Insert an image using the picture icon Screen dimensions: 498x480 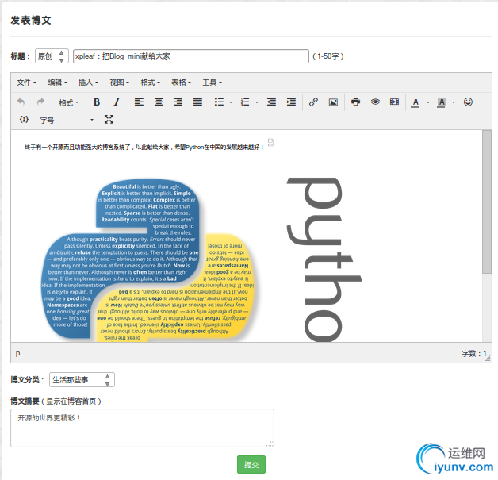coord(333,102)
